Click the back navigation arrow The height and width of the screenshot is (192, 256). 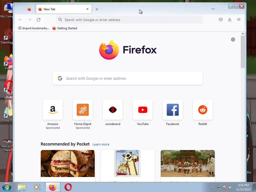click(x=20, y=20)
